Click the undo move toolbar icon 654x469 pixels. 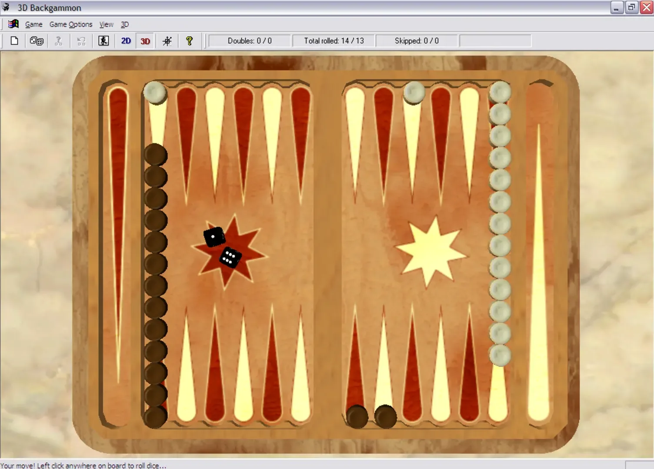81,40
